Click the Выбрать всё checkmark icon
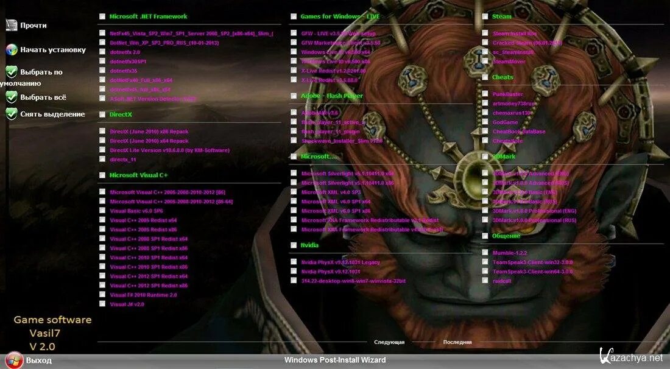The height and width of the screenshot is (369, 670). [12, 97]
